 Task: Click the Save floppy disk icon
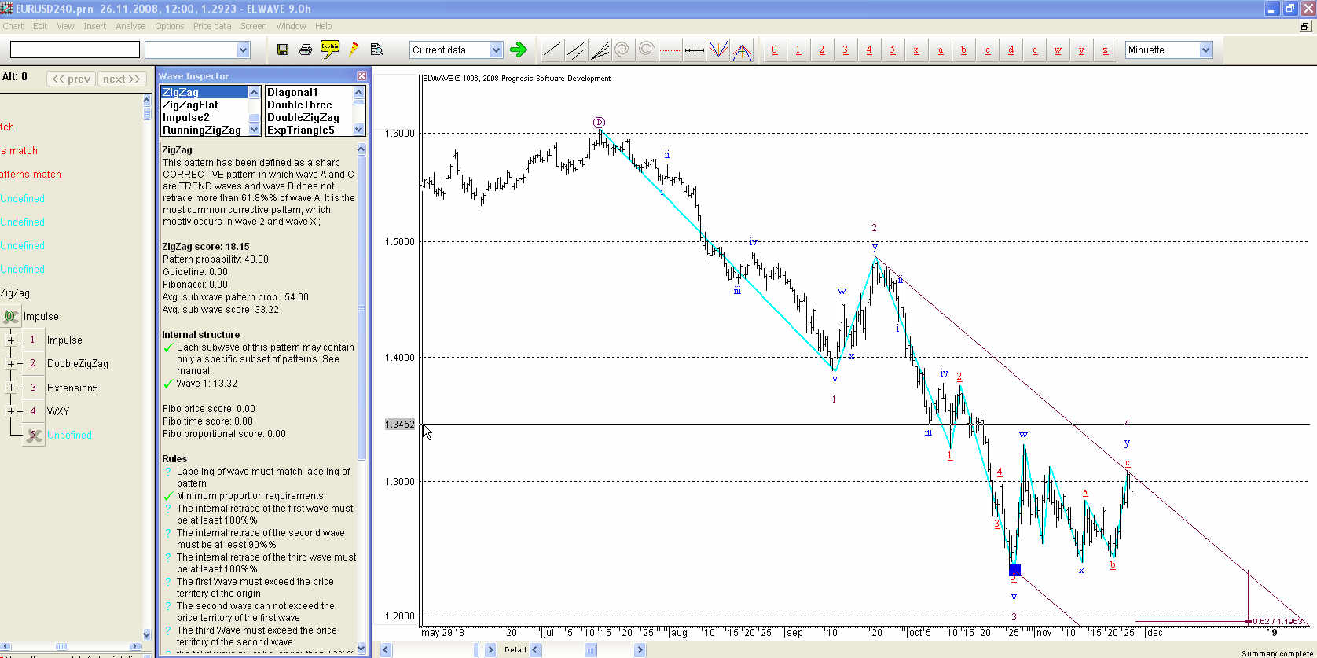(x=283, y=50)
